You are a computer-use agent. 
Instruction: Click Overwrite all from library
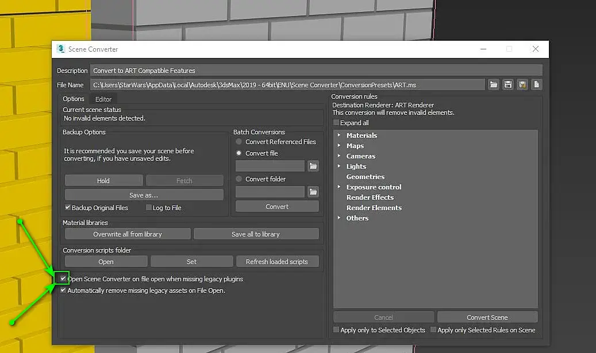(128, 234)
